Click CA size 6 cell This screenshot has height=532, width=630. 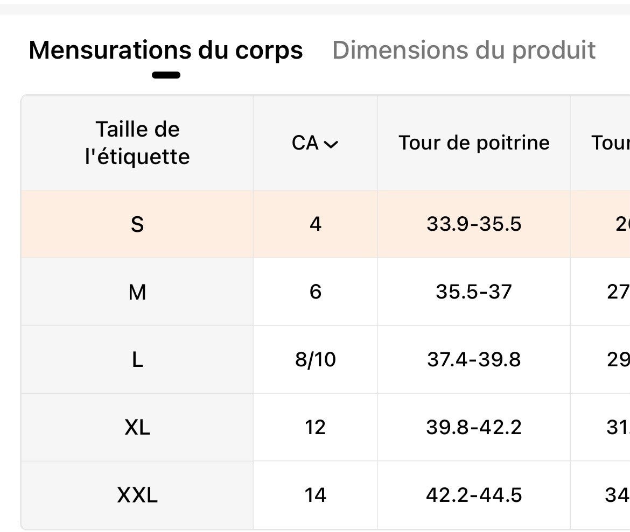316,292
